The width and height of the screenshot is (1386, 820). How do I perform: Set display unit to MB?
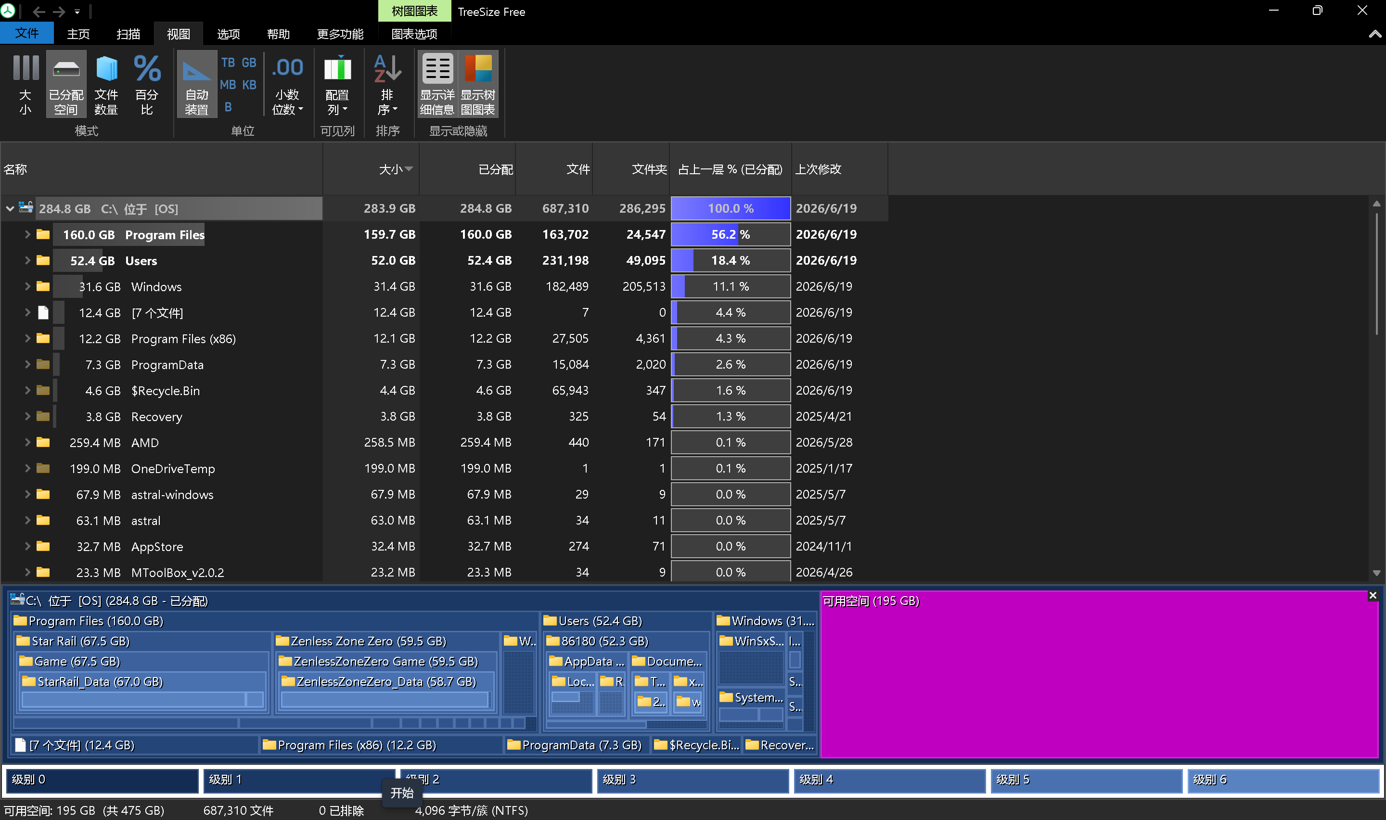point(228,85)
